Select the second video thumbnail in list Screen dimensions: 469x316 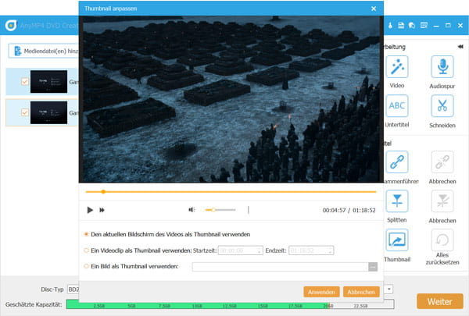click(48, 112)
